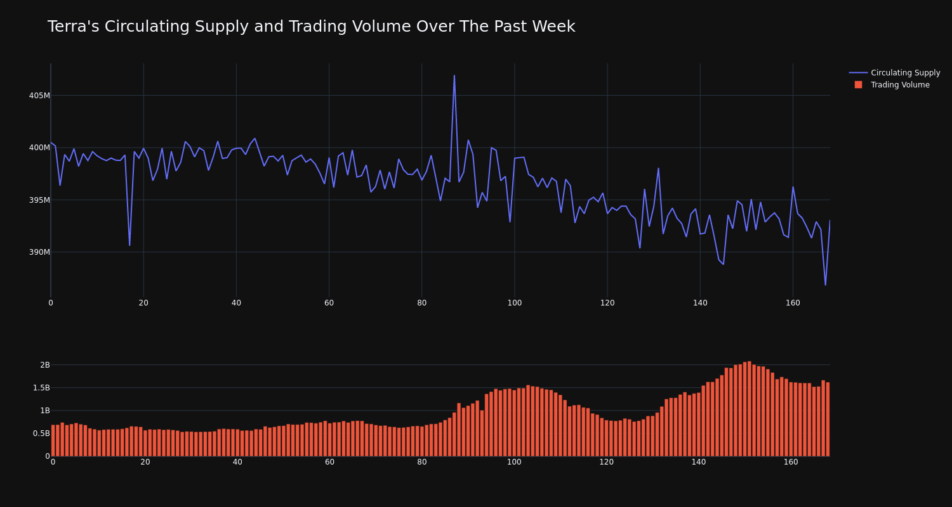The width and height of the screenshot is (952, 507).
Task: Click the 100 tick on supply chart x-axis
Action: (515, 303)
